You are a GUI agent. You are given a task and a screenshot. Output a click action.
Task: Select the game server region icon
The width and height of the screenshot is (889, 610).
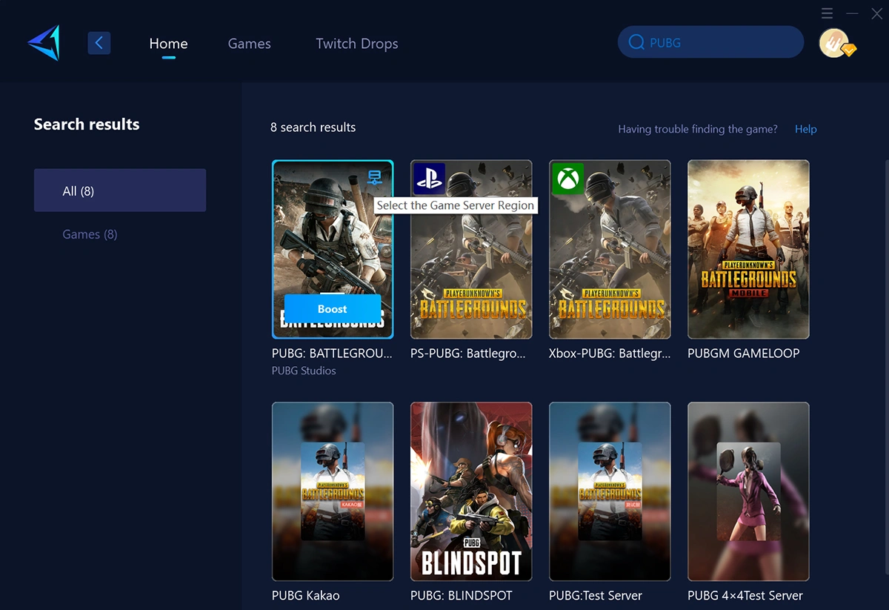(x=374, y=178)
